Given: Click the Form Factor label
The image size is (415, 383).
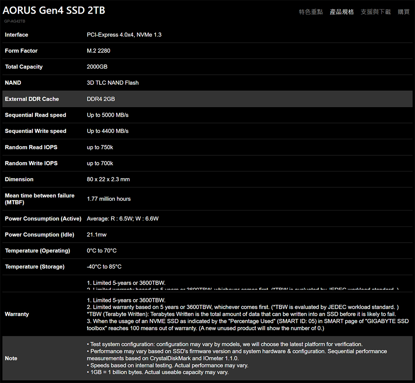Looking at the screenshot, I should click(21, 51).
